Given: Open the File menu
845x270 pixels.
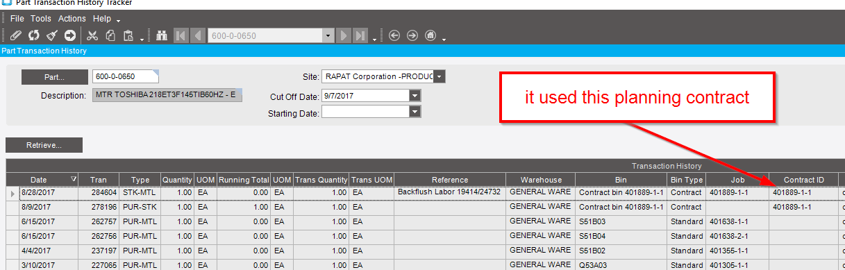Looking at the screenshot, I should (17, 19).
